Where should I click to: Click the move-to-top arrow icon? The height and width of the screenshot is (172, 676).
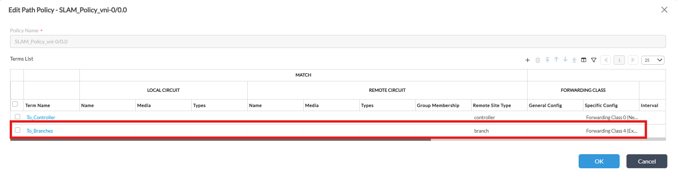547,60
